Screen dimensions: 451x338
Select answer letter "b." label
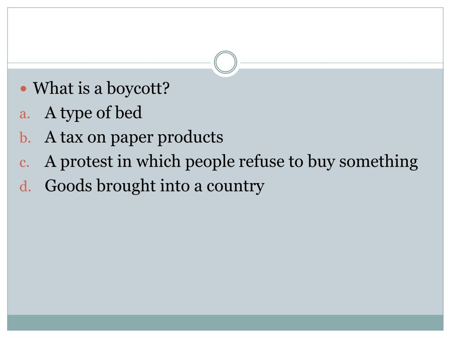24,139
